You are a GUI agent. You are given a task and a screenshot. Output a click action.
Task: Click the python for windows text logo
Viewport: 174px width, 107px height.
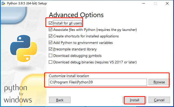(18, 94)
